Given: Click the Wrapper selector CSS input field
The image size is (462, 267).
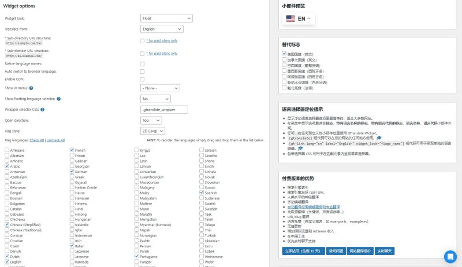Looking at the screenshot, I should [164, 110].
